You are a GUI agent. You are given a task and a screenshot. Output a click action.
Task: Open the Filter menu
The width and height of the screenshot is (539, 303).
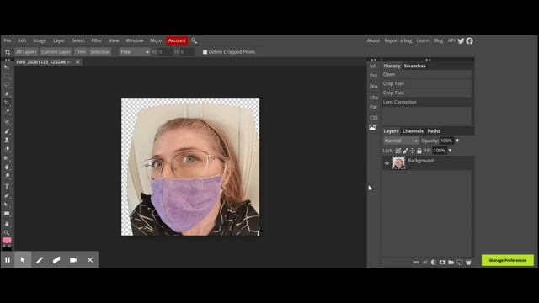[97, 40]
